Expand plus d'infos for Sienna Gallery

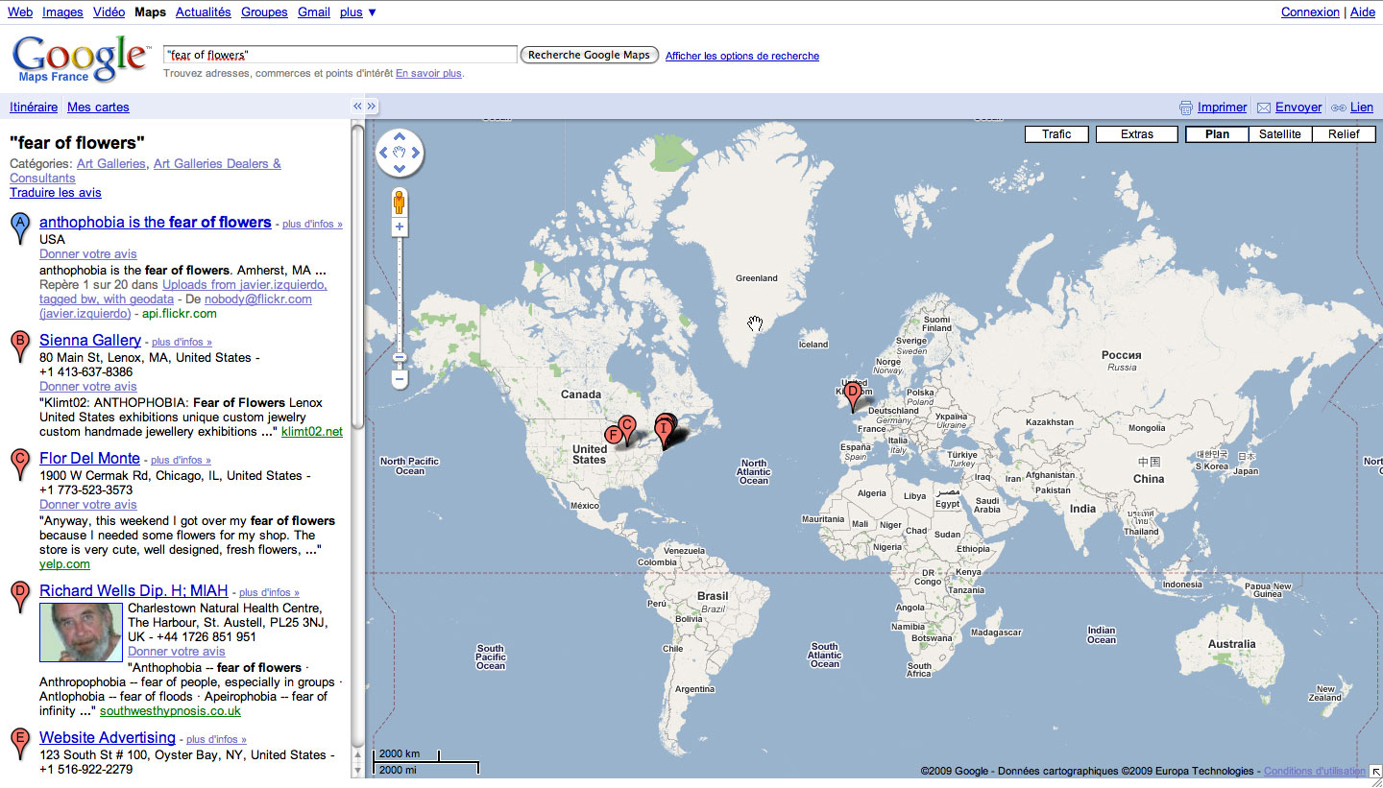tap(182, 342)
